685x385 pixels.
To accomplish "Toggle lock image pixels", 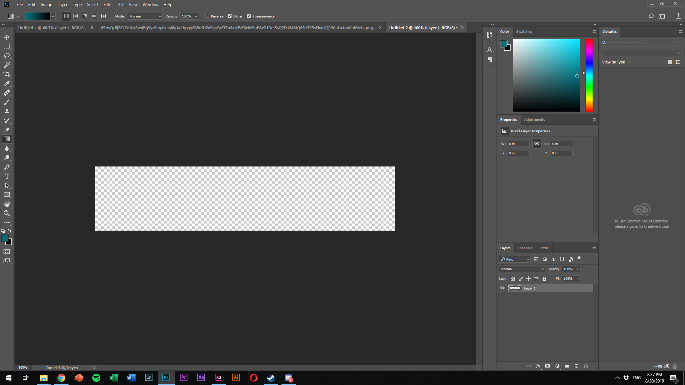I will 521,279.
